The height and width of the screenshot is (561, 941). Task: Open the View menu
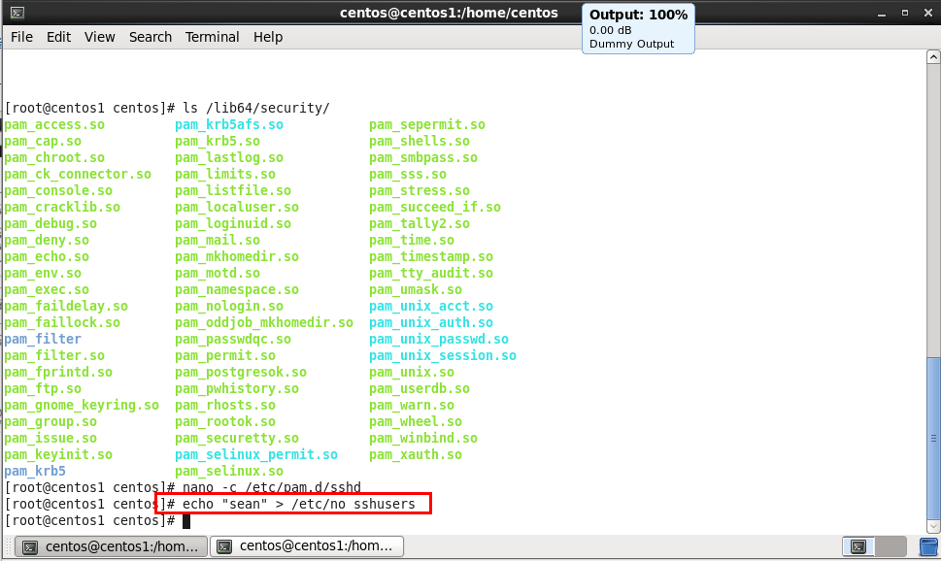click(100, 37)
